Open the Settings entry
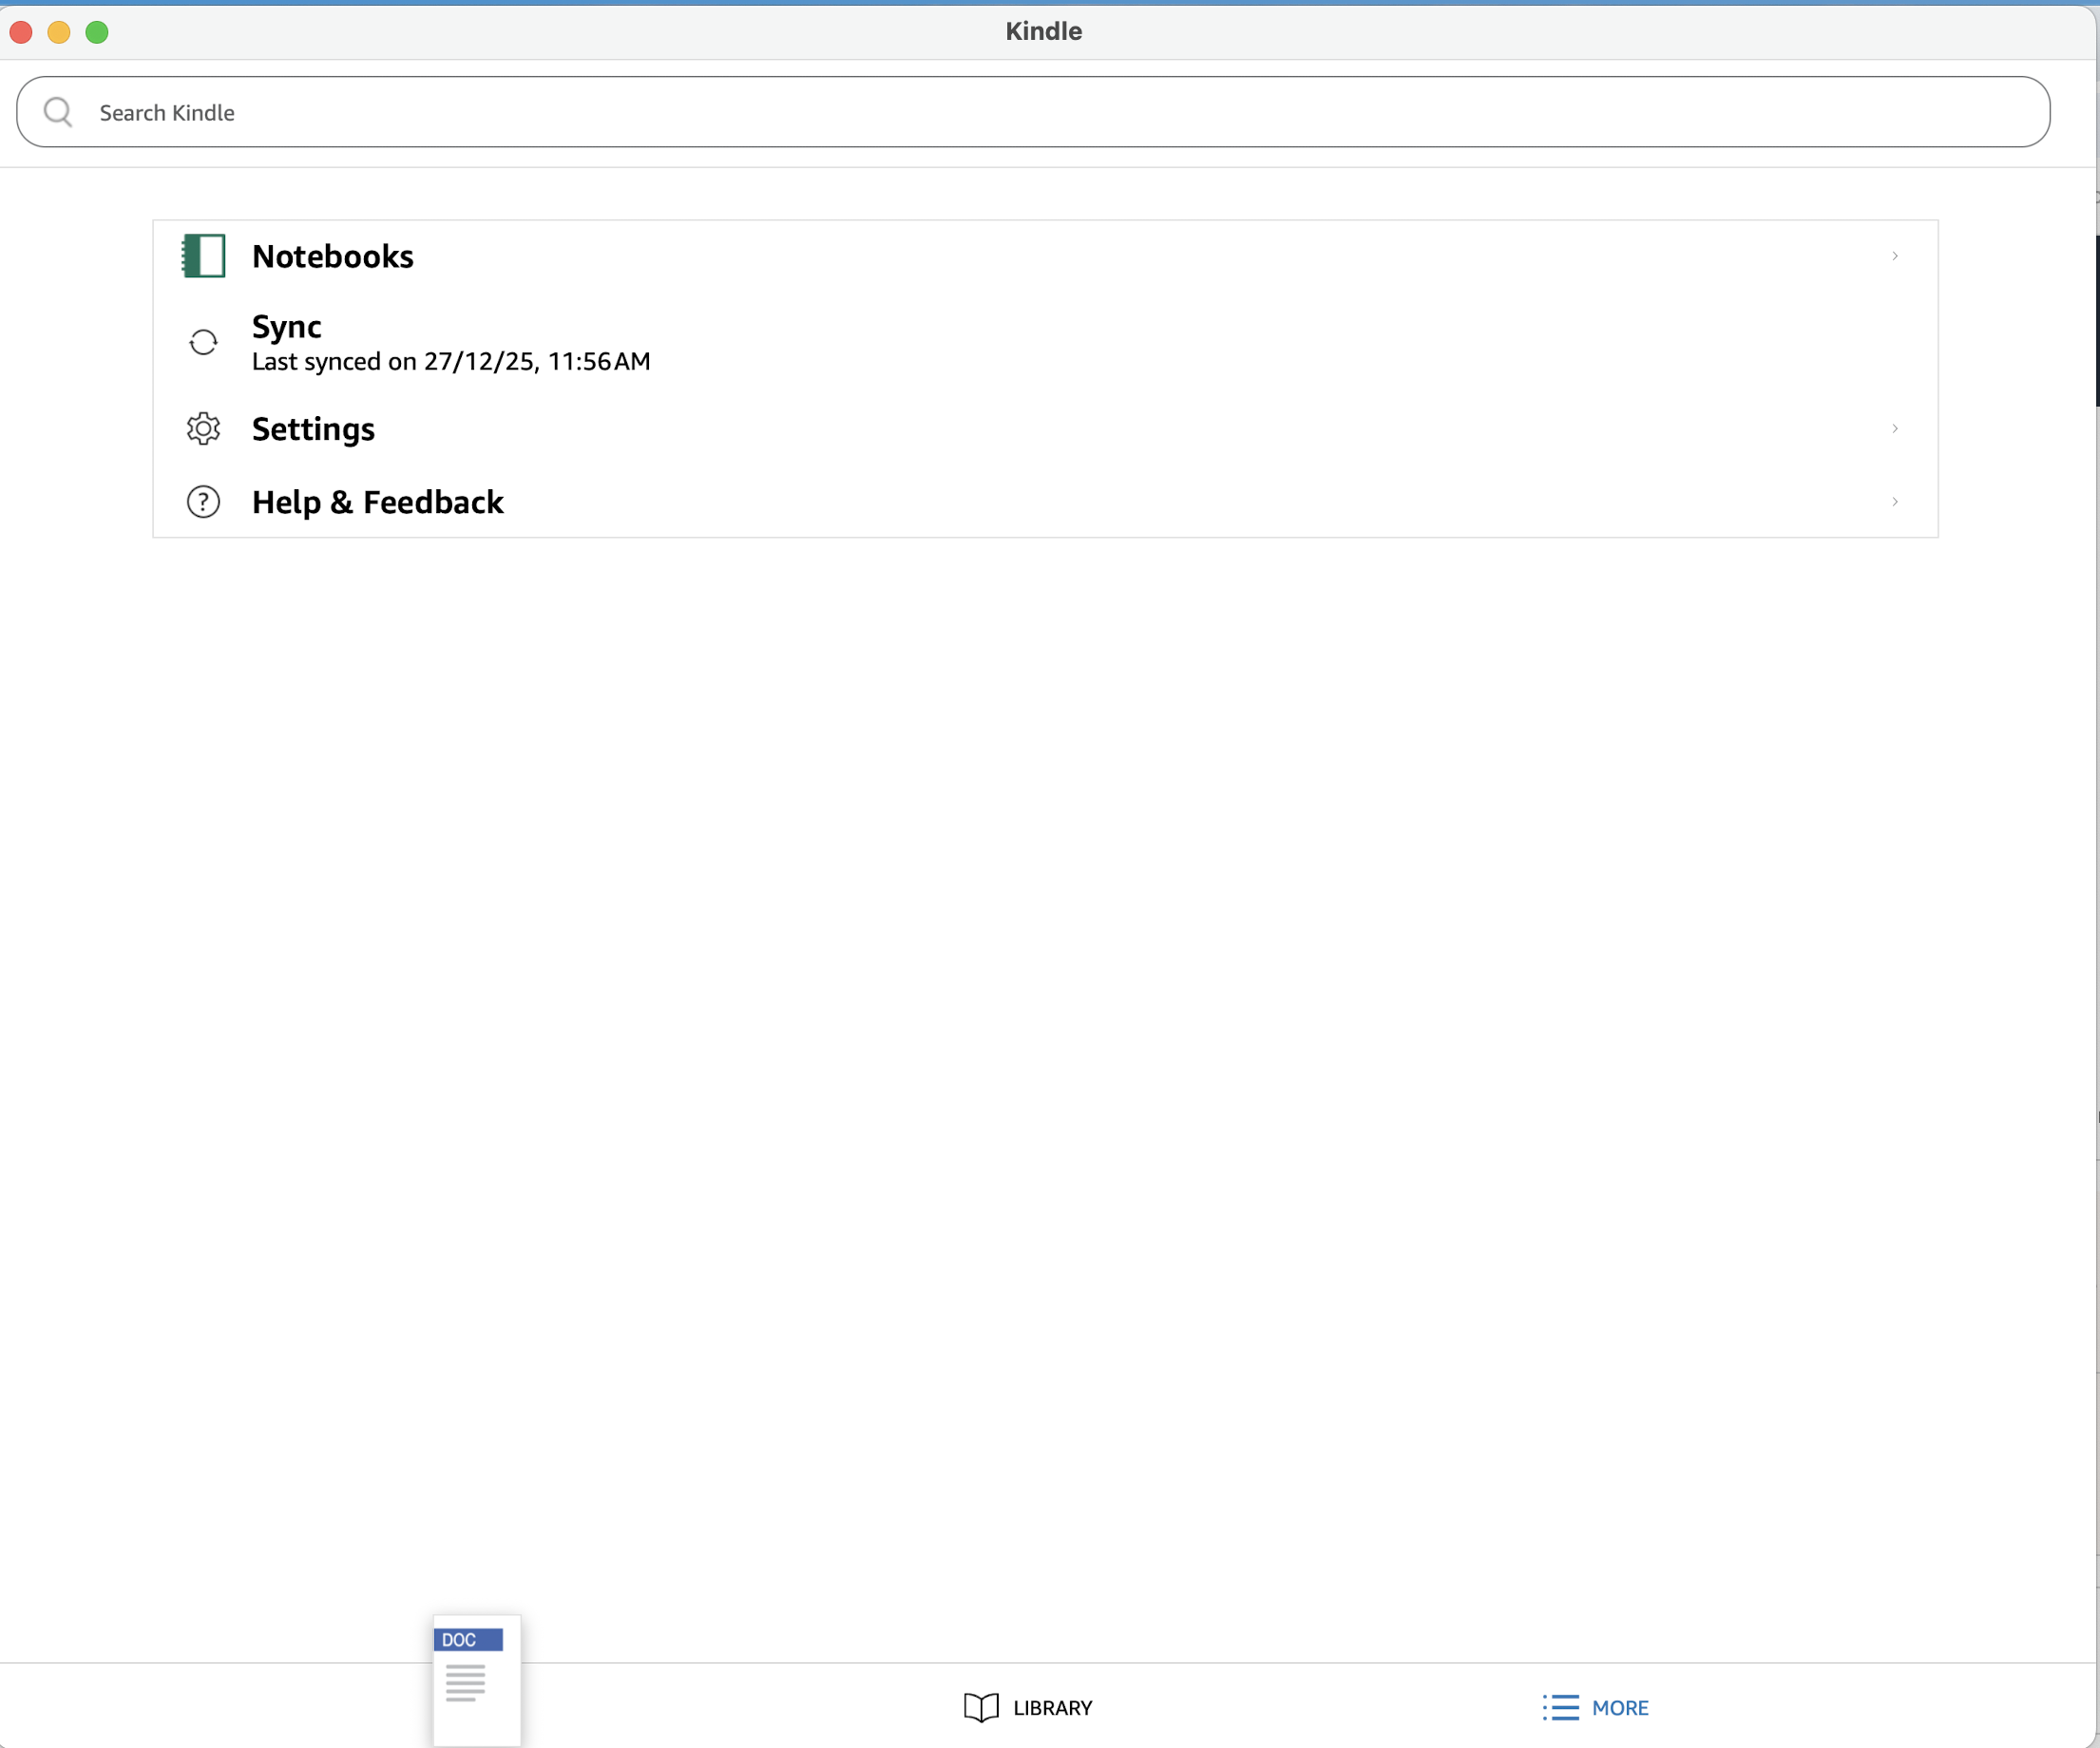The image size is (2100, 1748). click(x=313, y=429)
